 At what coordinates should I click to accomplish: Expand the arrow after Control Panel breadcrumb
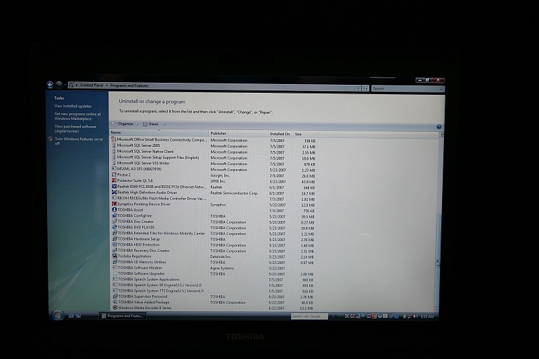point(106,85)
